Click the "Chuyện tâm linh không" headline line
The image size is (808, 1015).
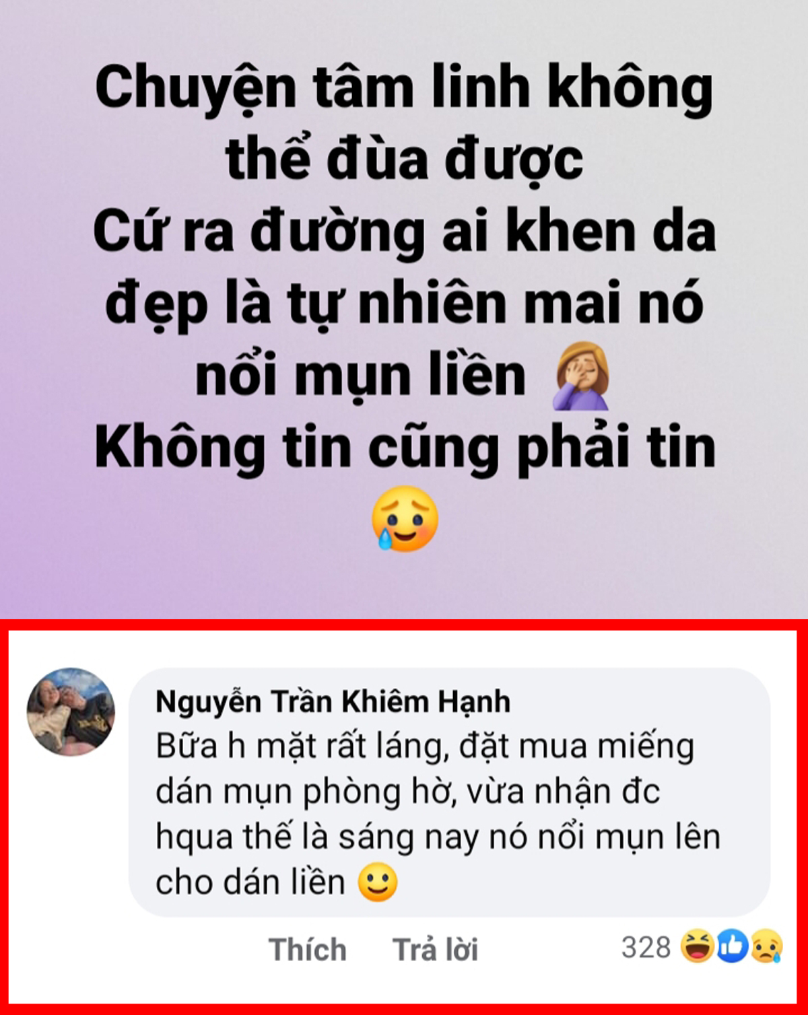coord(404,89)
